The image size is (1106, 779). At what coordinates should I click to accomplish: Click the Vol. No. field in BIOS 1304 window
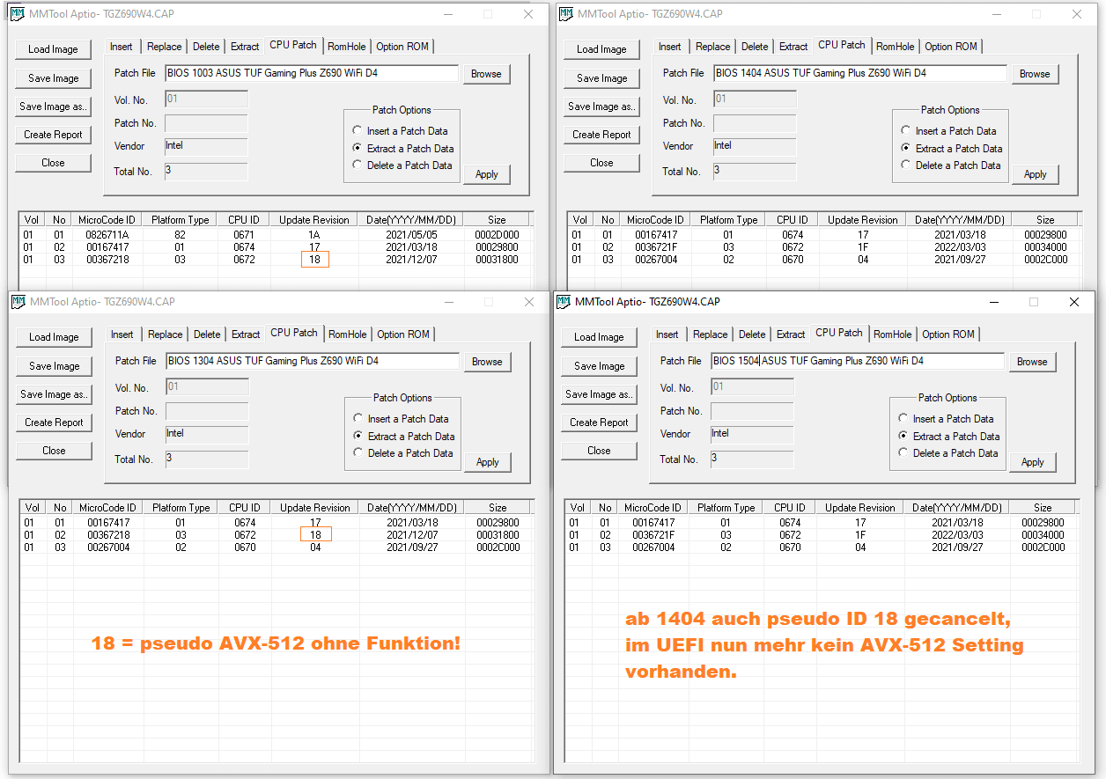207,387
